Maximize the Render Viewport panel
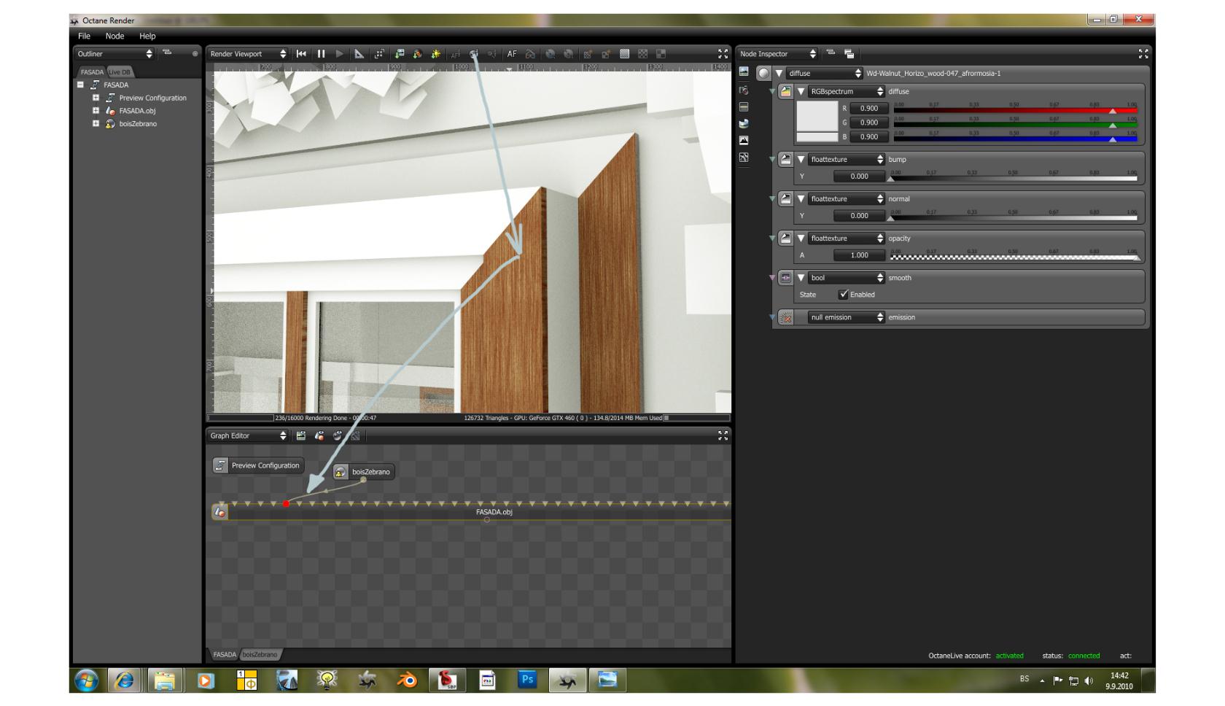Viewport: 1225px width, 706px height. click(723, 54)
